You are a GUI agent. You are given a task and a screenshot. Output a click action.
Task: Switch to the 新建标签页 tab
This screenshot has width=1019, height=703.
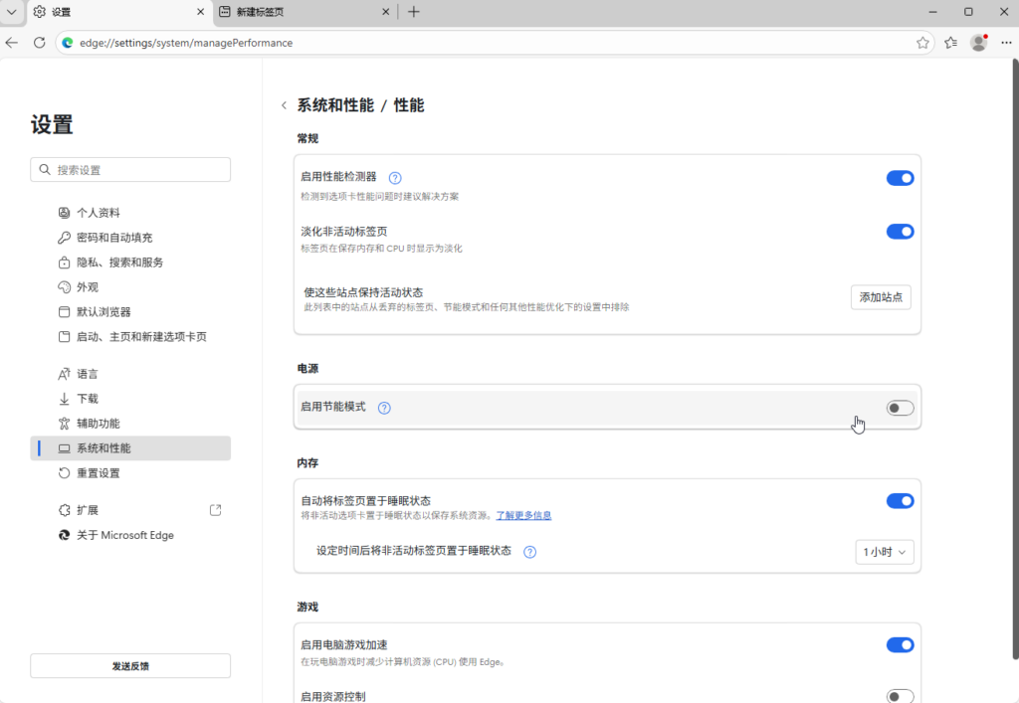[x=299, y=12]
